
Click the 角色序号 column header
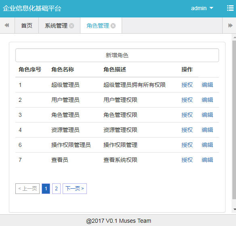point(30,69)
